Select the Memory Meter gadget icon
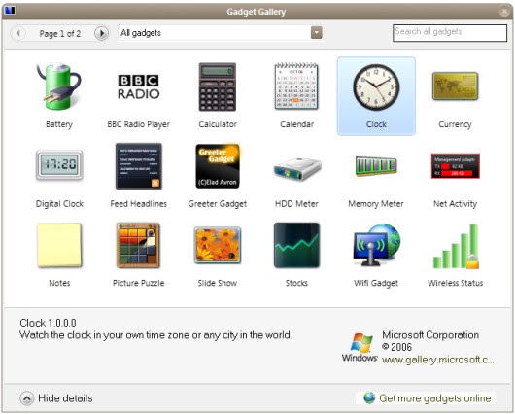The width and height of the screenshot is (515, 414). click(x=376, y=166)
